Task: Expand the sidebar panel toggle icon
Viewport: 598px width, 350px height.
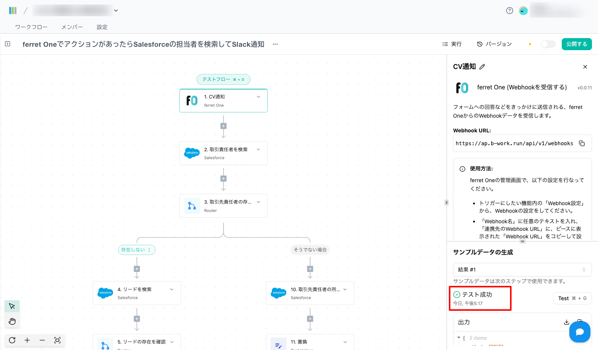Action: pyautogui.click(x=8, y=44)
